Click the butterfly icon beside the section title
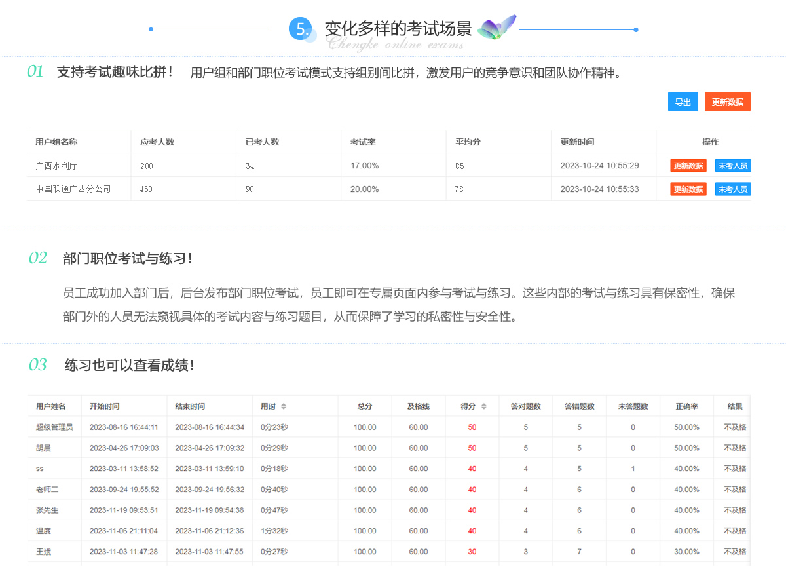Screen dimensions: 786x576 tap(496, 28)
